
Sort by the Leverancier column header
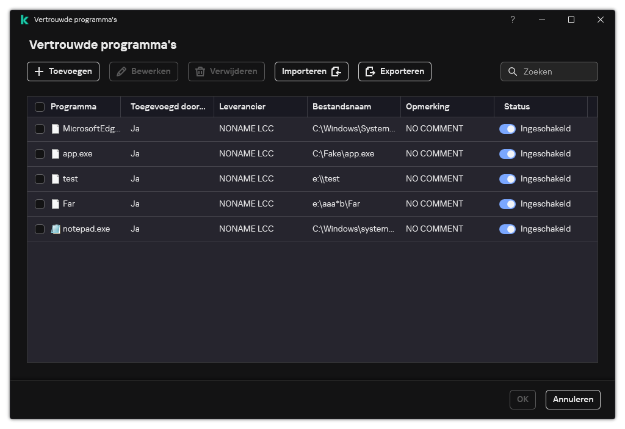click(242, 106)
